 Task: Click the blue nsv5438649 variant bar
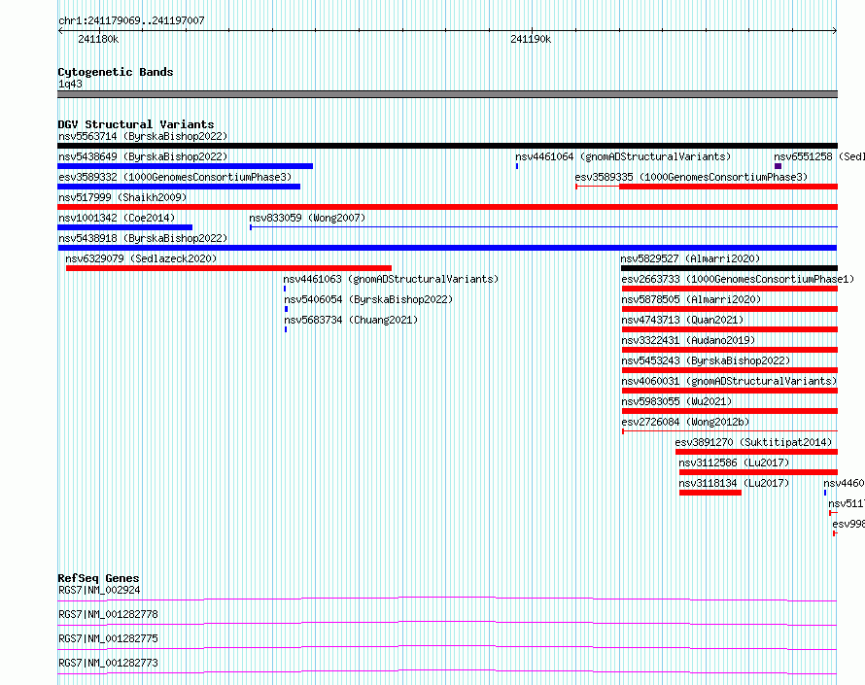point(186,166)
